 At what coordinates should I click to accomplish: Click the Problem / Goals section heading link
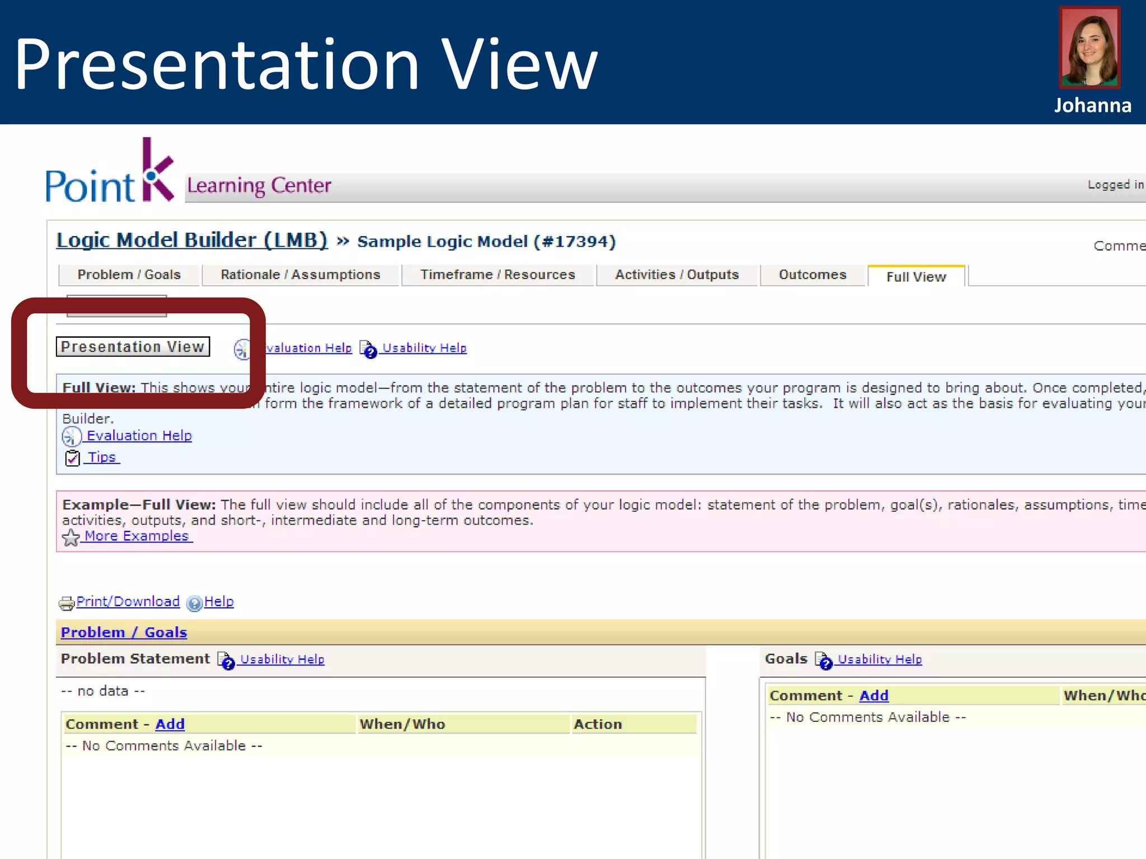[x=124, y=632]
